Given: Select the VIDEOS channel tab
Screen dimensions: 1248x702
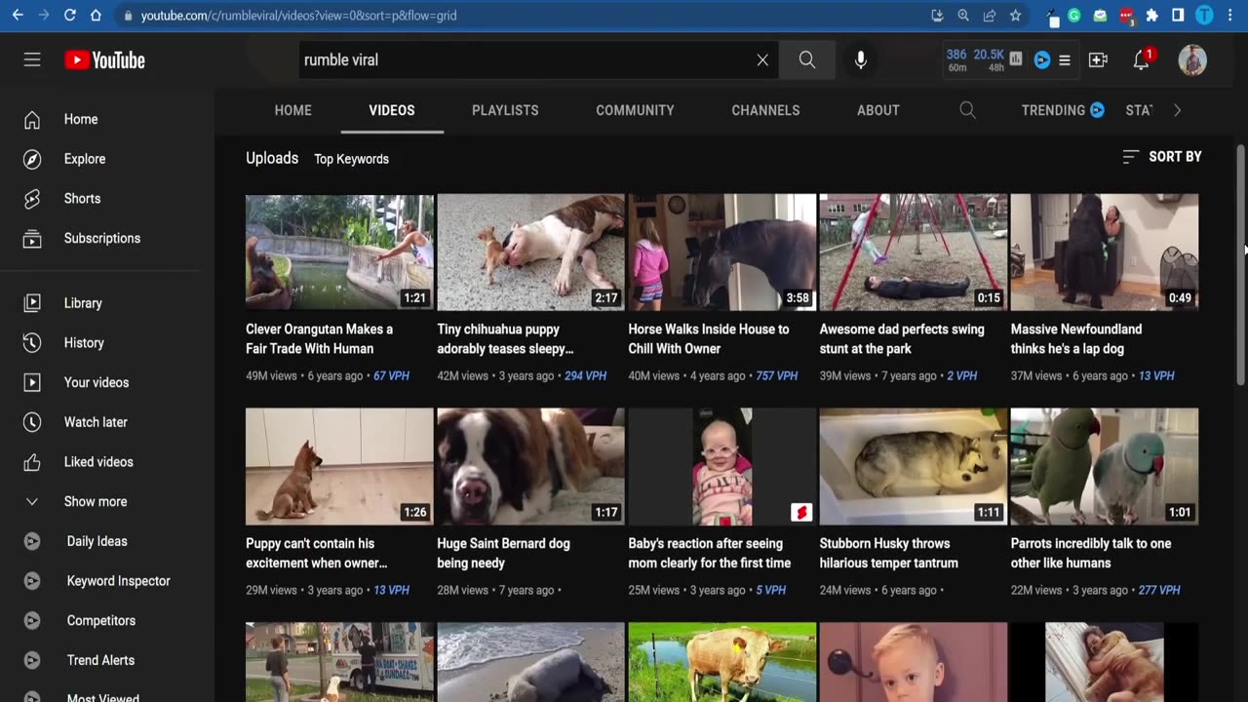Looking at the screenshot, I should [392, 110].
